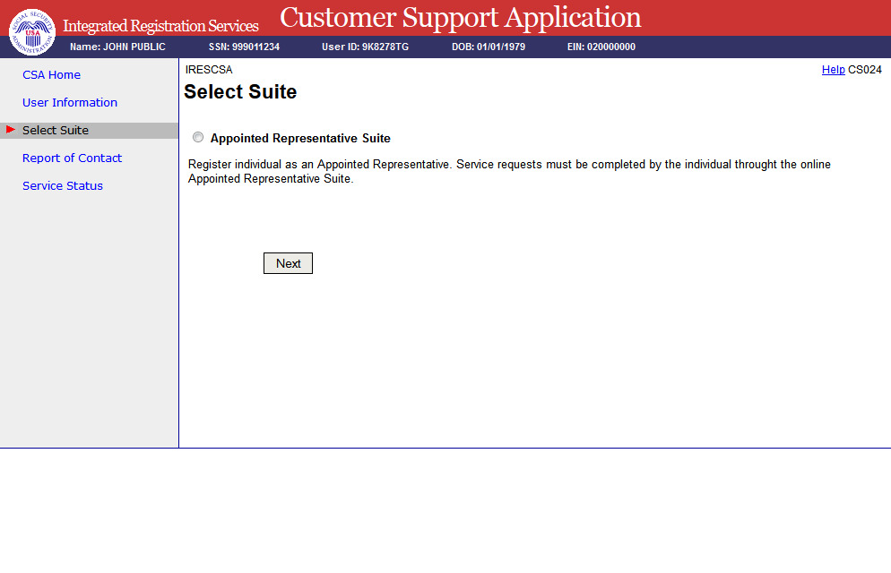Open the CSA Home link
This screenshot has width=891, height=573.
coord(51,75)
